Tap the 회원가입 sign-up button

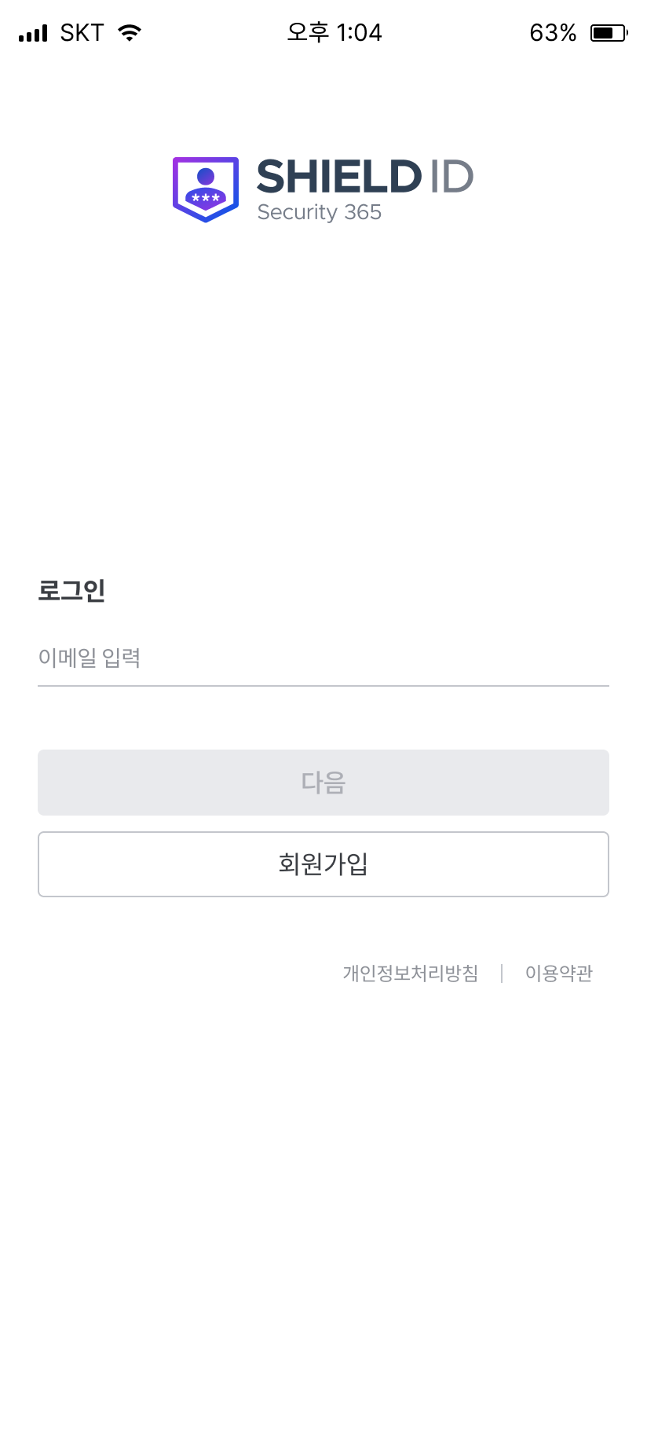click(323, 864)
